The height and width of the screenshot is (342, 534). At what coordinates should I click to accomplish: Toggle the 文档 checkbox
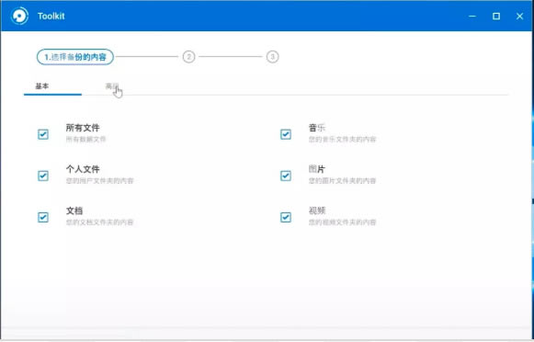(43, 217)
